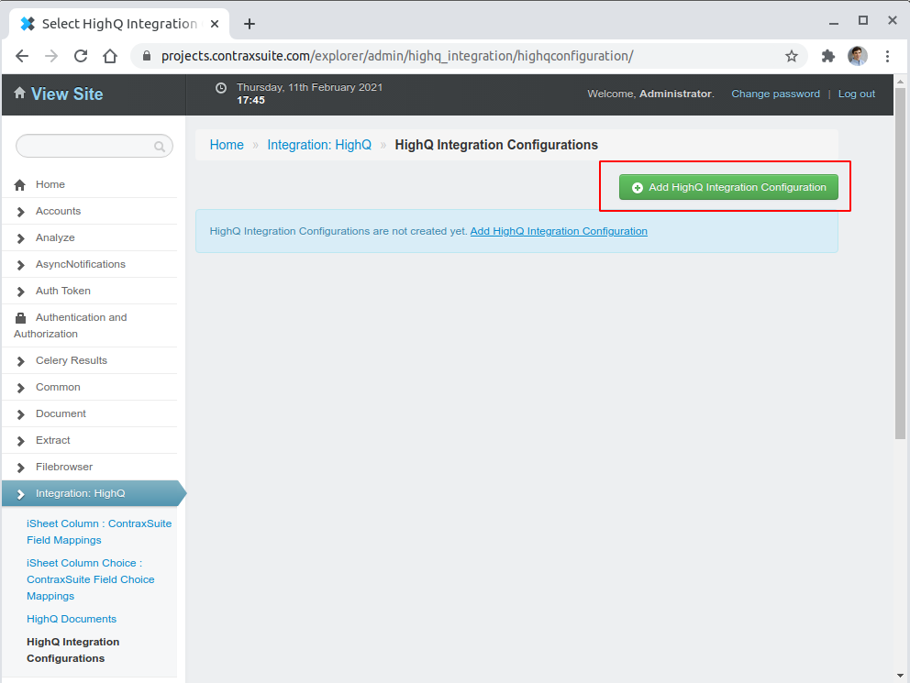The width and height of the screenshot is (910, 683).
Task: Reload the page with refresh icon
Action: 81,56
